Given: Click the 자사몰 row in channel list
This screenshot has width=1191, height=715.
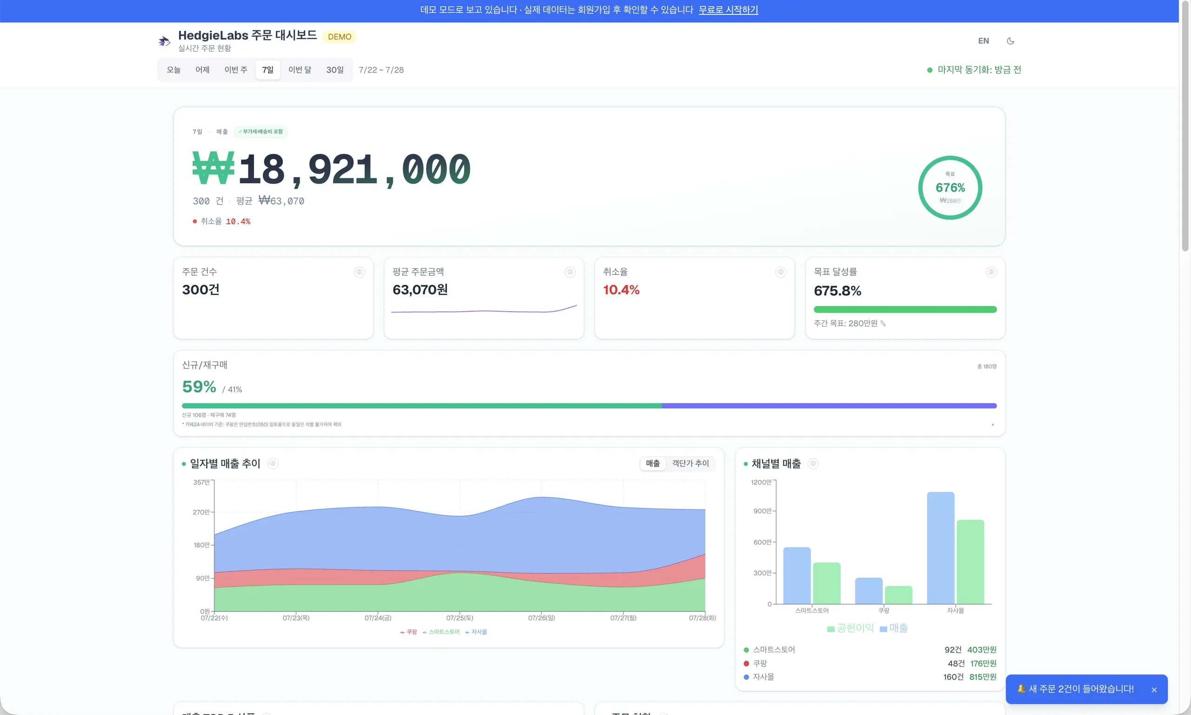Looking at the screenshot, I should (870, 677).
